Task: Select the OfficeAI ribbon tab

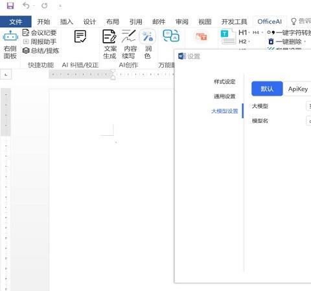Action: (x=270, y=21)
